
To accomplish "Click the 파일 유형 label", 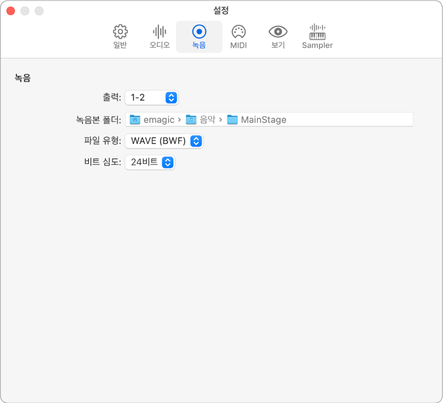I will click(x=102, y=141).
